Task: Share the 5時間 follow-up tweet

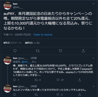Action: point(80,80)
